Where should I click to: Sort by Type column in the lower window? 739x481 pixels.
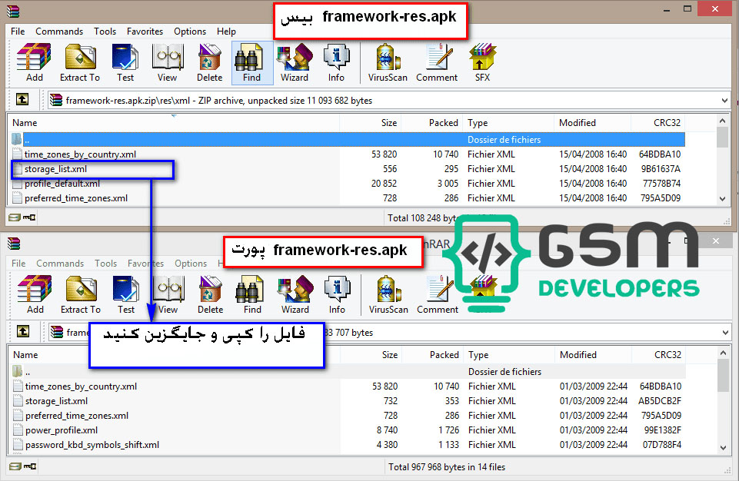(x=509, y=355)
